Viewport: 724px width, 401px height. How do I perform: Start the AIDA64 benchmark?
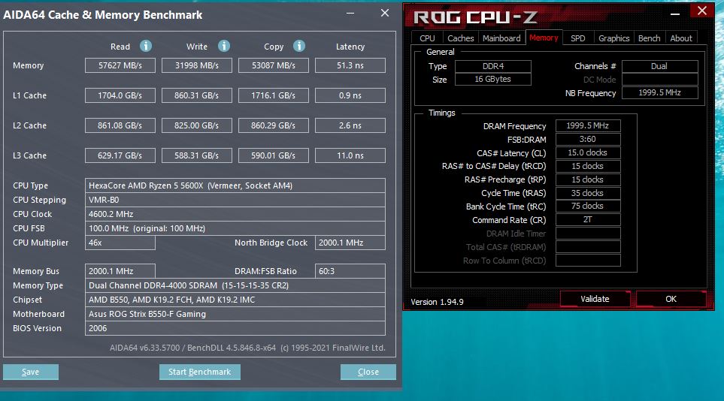pyautogui.click(x=199, y=372)
